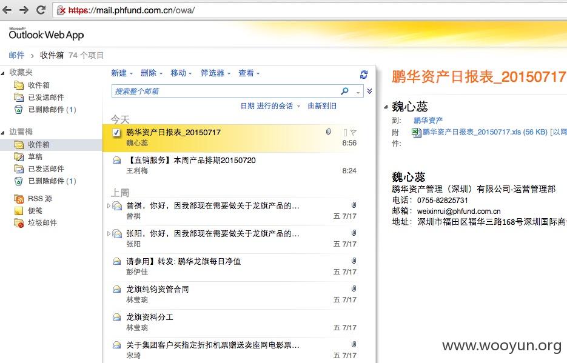Open the 新建 menu
This screenshot has width=567, height=363.
(122, 73)
